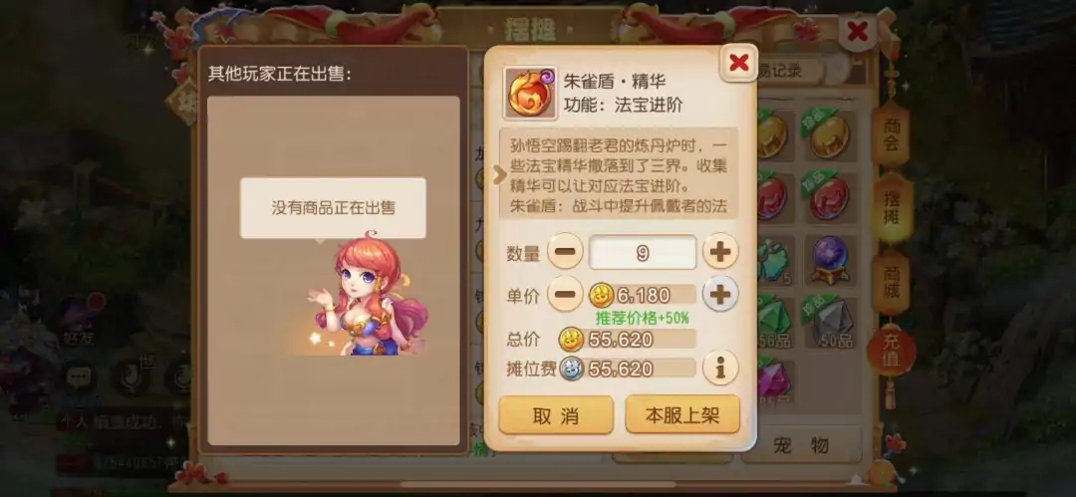1076x497 pixels.
Task: Click the 本服上架 list button
Action: (x=682, y=414)
